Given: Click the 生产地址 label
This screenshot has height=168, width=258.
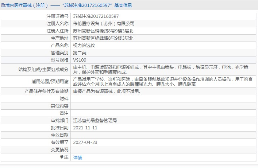Looking at the screenshot, I should click(59, 38).
